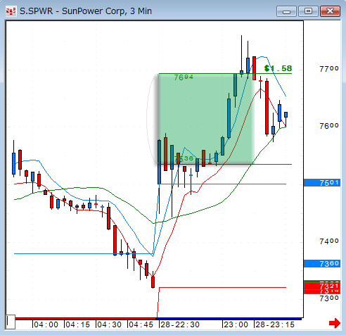Viewport: 346px width, 335px height.
Task: Click the window title S.SPWR - SunPower Corp
Action: 86,11
